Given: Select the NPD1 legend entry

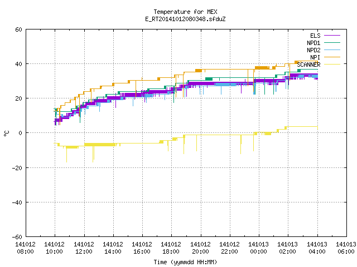Looking at the screenshot, I should click(x=313, y=43).
